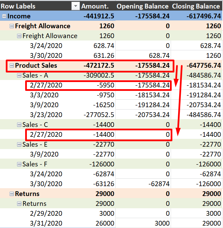Viewport: 223px width, 228px height.
Task: Select the Sales - A label
Action: coord(35,75)
